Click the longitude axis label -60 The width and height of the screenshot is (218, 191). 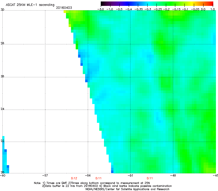(x=2, y=176)
